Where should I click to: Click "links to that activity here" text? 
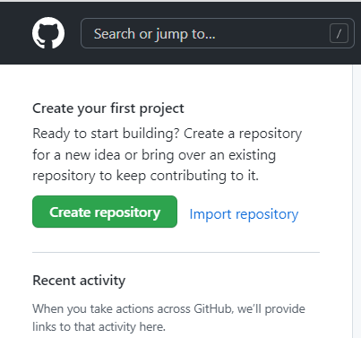(x=99, y=326)
